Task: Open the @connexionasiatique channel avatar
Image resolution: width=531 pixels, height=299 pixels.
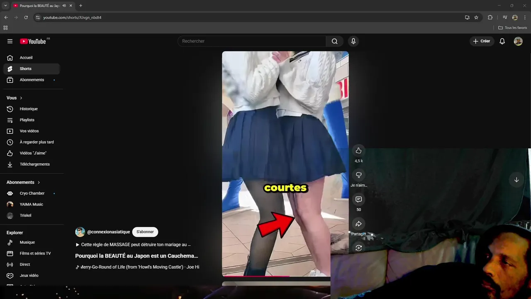Action: [80, 232]
